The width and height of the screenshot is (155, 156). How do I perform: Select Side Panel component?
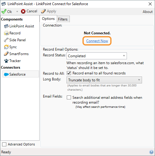(18, 40)
